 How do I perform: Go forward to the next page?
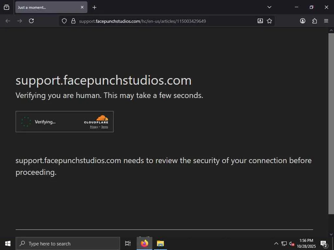(19, 21)
